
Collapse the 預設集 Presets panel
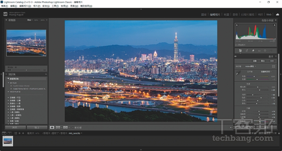coord(6,74)
